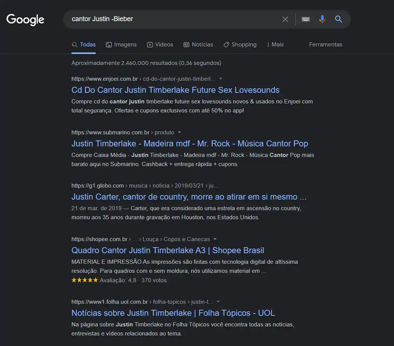The image size is (394, 346).
Task: Open Ferramentas search tools
Action: click(325, 45)
